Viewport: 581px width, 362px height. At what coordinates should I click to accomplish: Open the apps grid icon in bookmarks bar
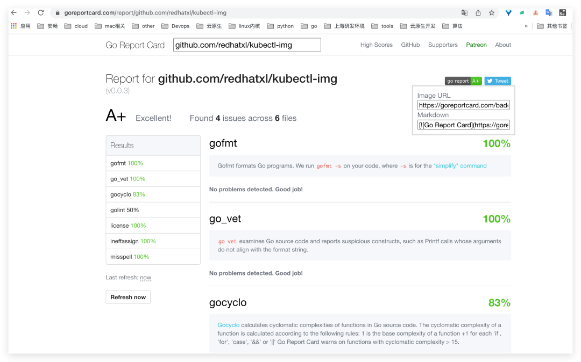click(x=13, y=26)
